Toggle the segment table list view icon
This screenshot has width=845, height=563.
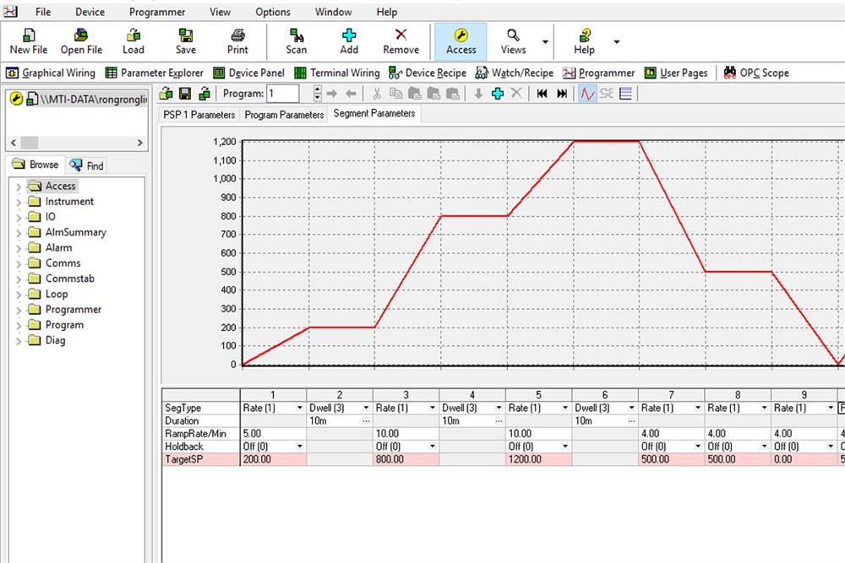click(626, 94)
